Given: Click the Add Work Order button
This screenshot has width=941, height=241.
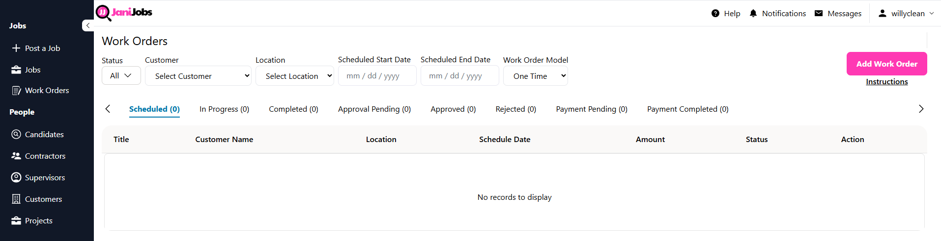Looking at the screenshot, I should 886,64.
